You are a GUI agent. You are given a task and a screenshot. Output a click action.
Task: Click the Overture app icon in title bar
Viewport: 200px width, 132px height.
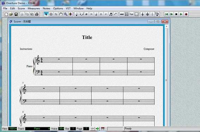[x=3, y=3]
